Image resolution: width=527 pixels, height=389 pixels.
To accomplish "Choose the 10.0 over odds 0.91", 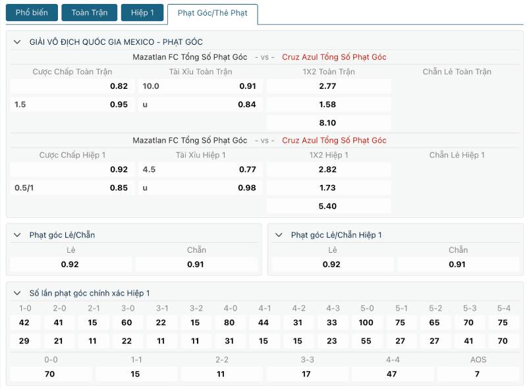I will [200, 86].
